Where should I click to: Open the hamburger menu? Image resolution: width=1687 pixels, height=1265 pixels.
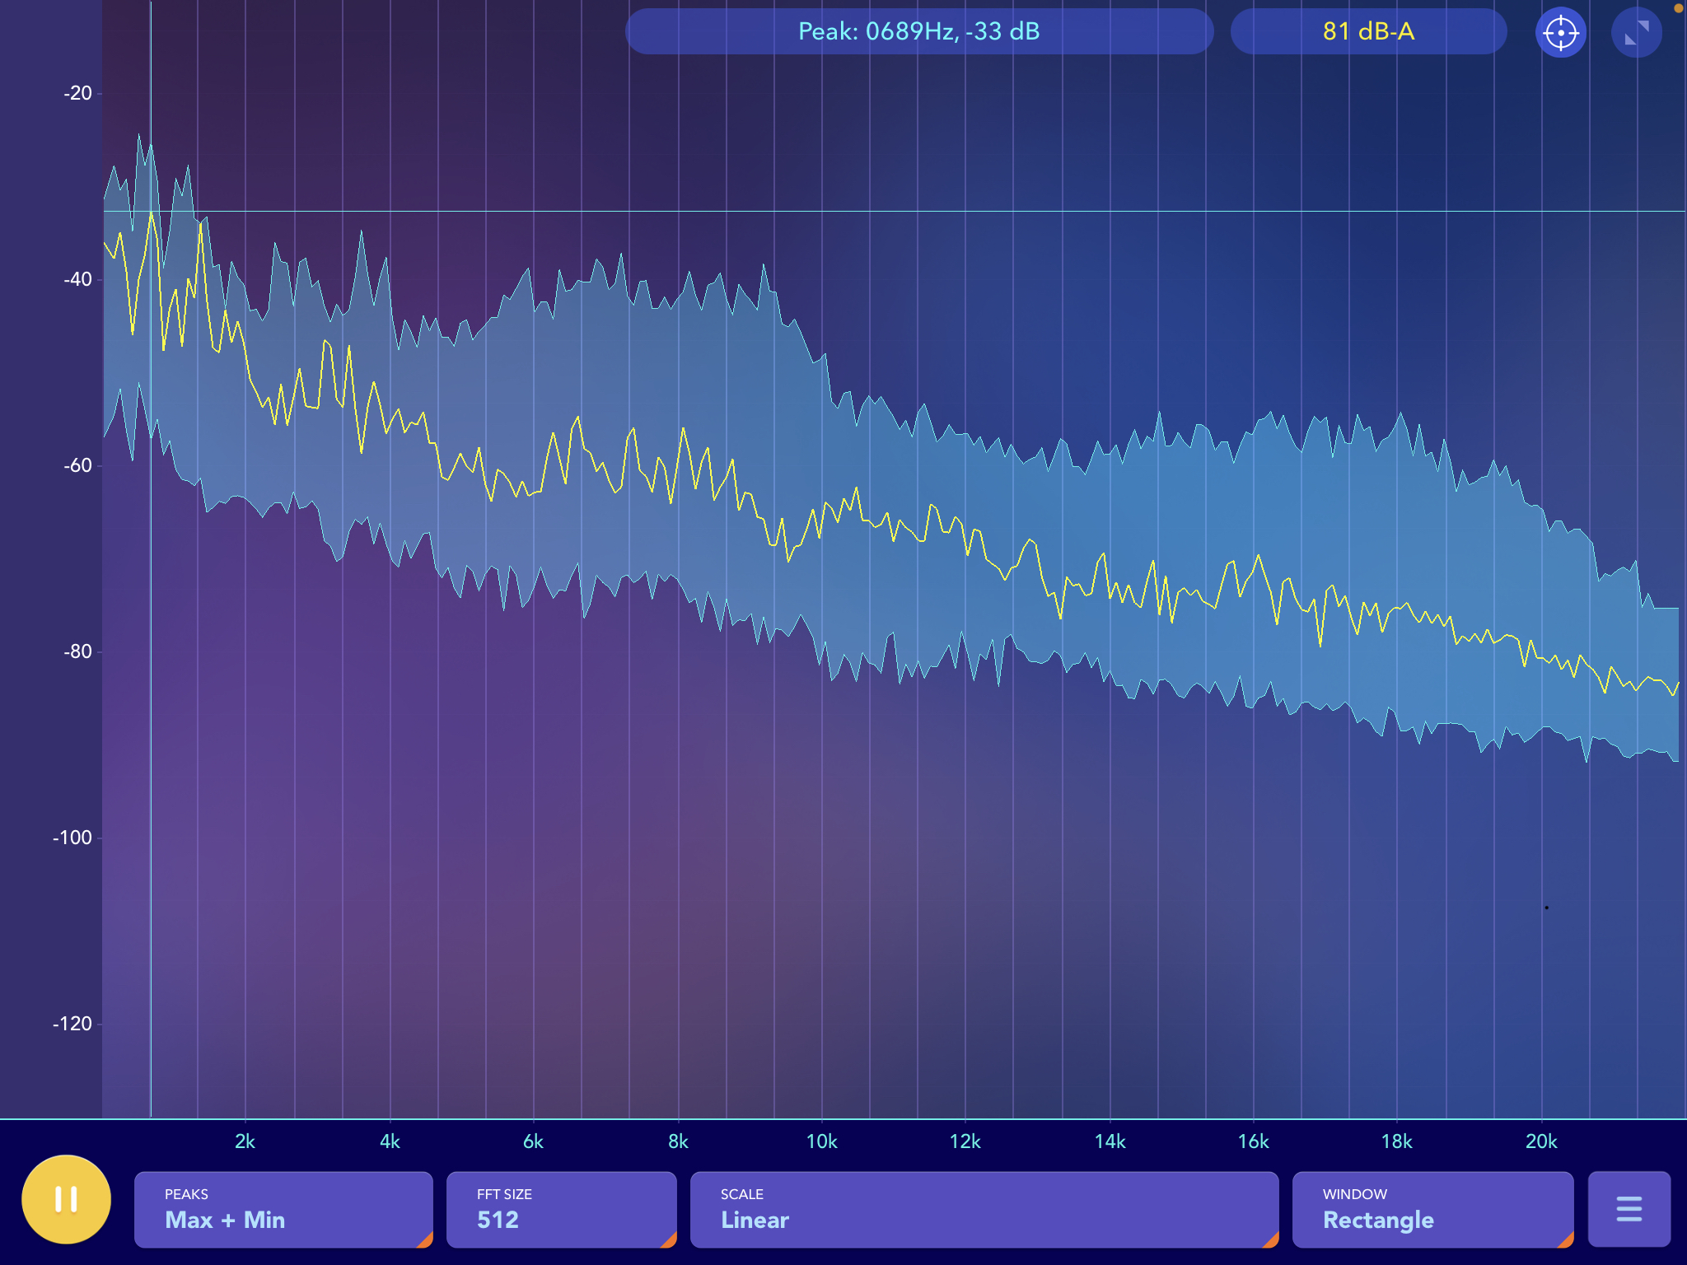(x=1629, y=1209)
